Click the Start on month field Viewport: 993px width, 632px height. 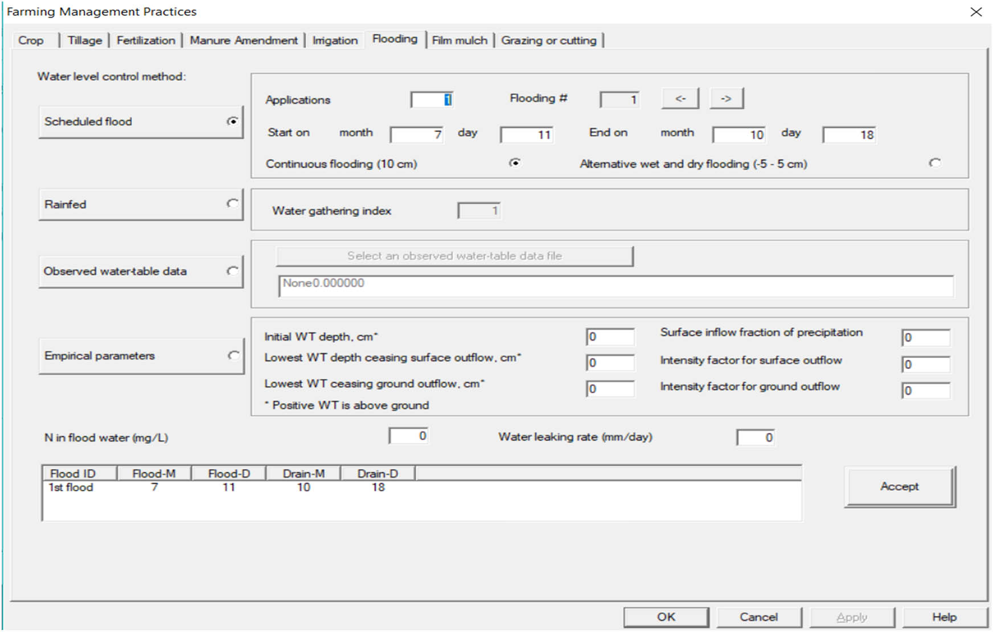click(x=417, y=135)
